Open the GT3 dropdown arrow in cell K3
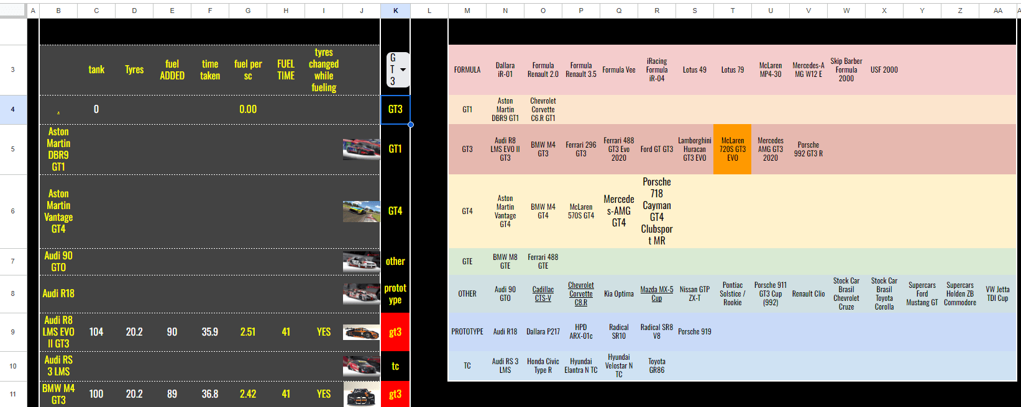1021x407 pixels. [403, 70]
